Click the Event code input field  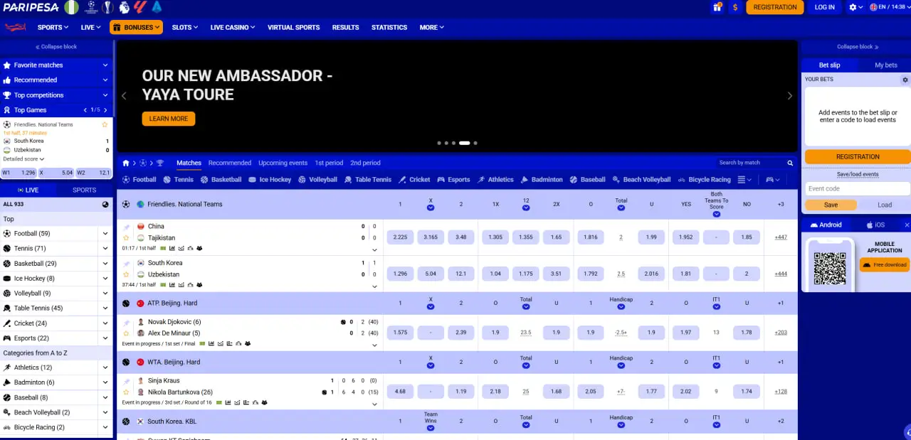[858, 188]
